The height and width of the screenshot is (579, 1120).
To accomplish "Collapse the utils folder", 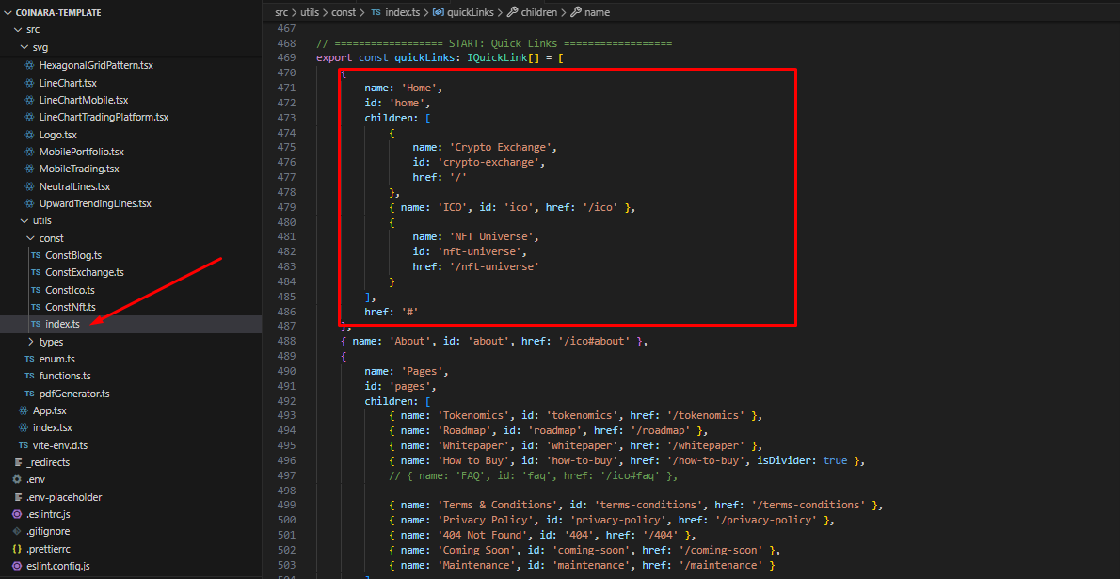I will click(24, 221).
